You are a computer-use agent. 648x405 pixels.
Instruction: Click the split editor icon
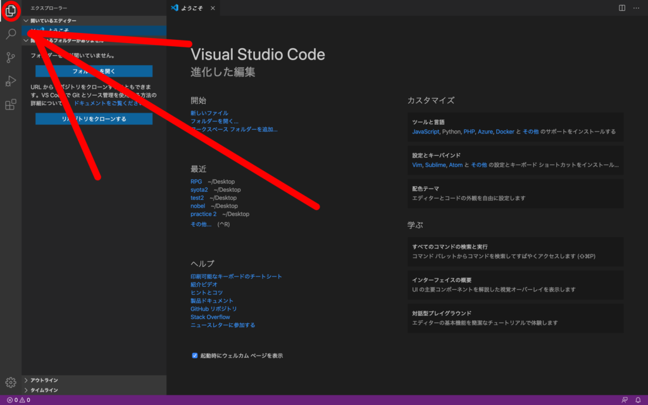coord(621,8)
